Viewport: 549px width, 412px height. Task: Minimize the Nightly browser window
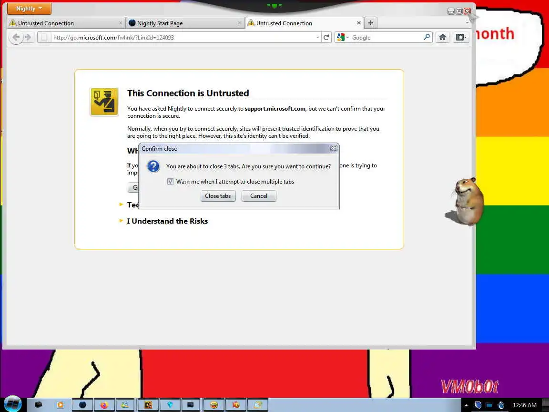451,11
